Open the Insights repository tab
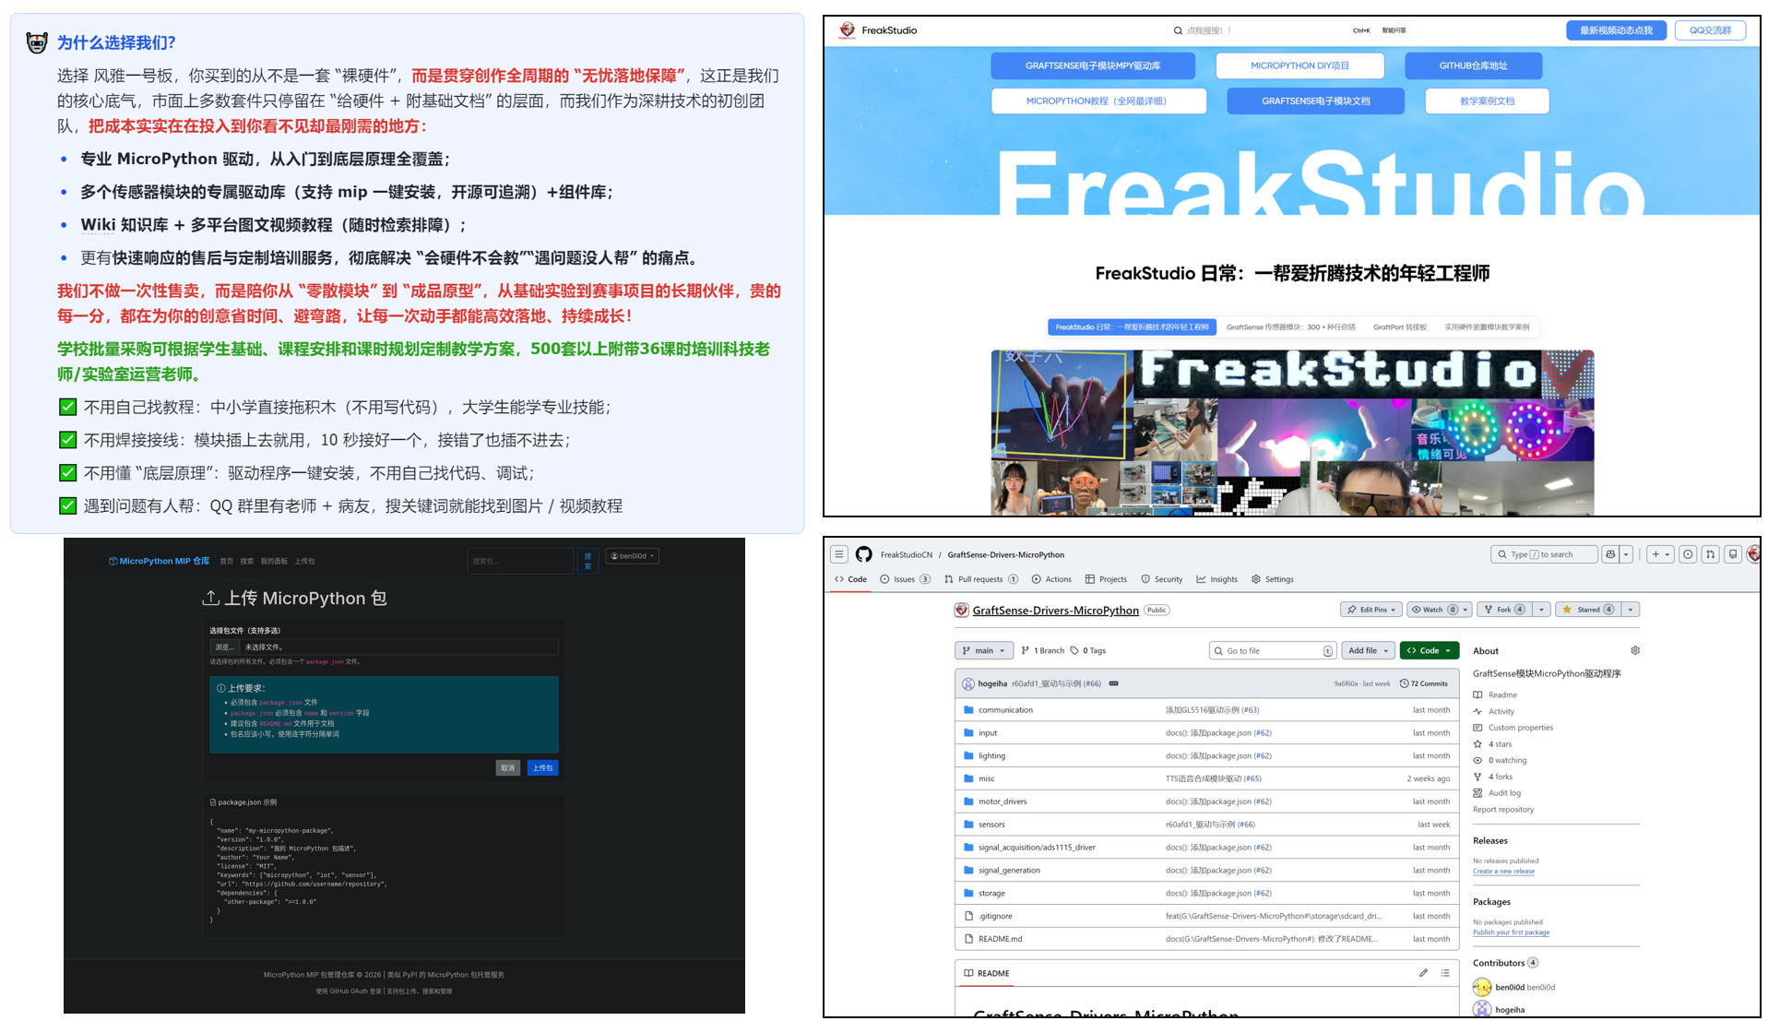The height and width of the screenshot is (1021, 1768). [1217, 579]
